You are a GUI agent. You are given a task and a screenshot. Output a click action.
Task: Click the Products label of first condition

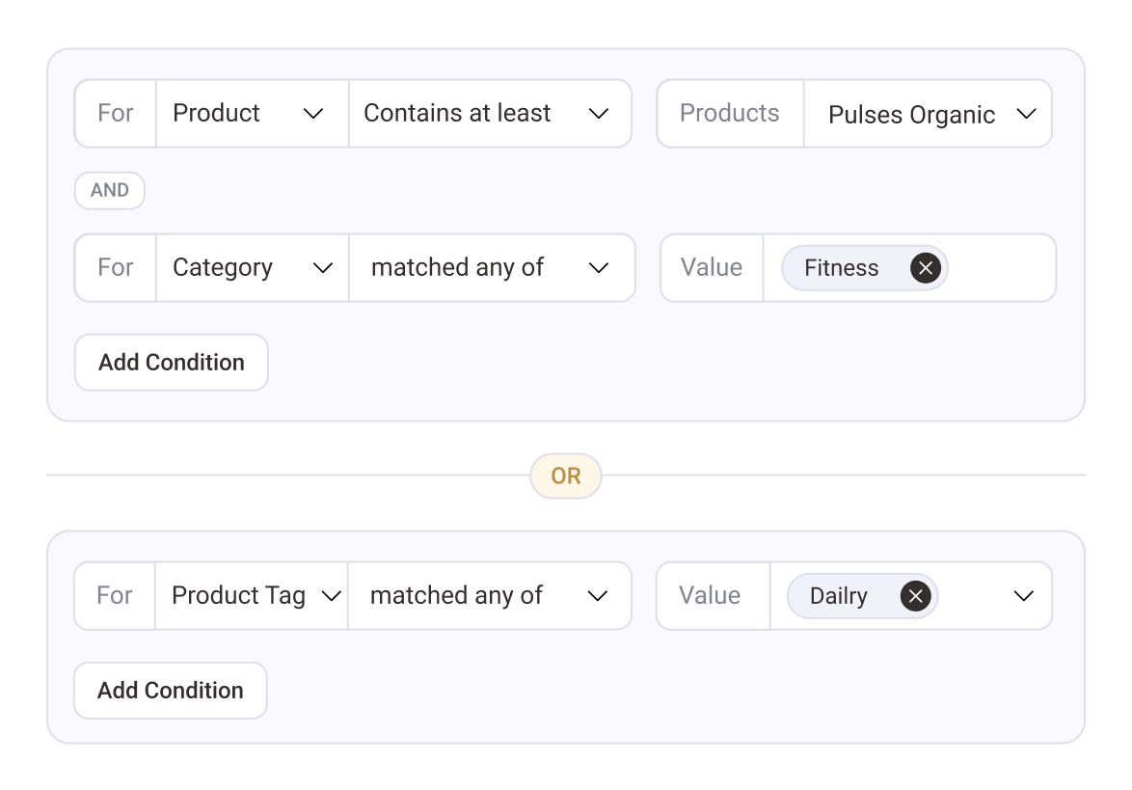[x=730, y=114]
